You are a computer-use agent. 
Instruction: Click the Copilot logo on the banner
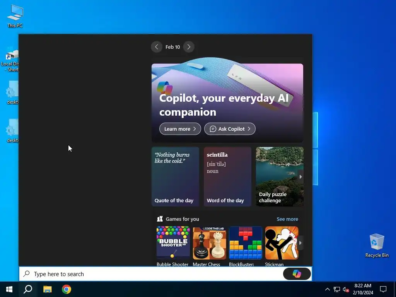click(x=165, y=88)
